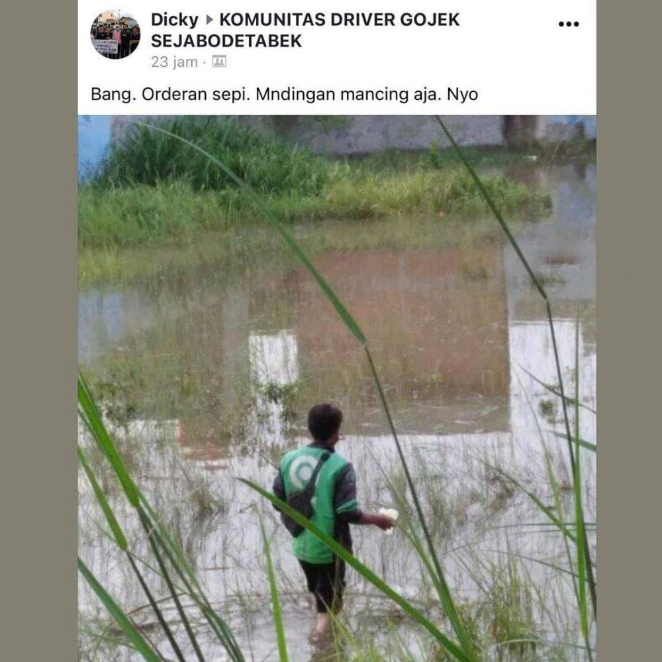Click the gray margin left of the post
This screenshot has width=662, height=662.
(39, 331)
